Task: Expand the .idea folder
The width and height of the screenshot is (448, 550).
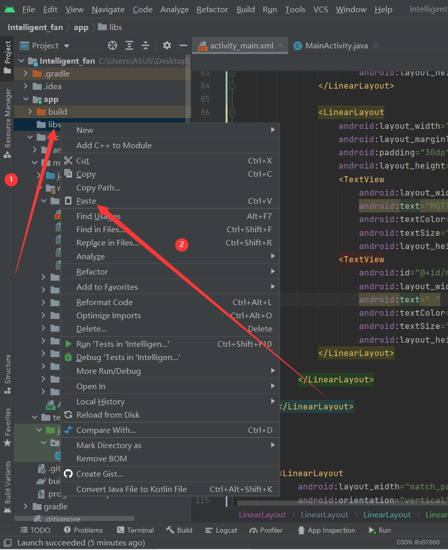Action: point(25,86)
